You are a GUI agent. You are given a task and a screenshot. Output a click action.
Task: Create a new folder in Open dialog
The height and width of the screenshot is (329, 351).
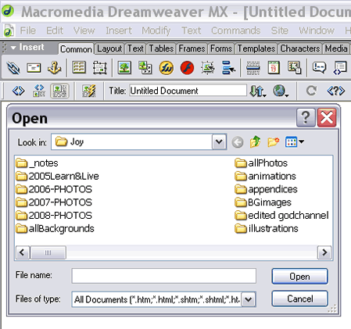tap(274, 142)
